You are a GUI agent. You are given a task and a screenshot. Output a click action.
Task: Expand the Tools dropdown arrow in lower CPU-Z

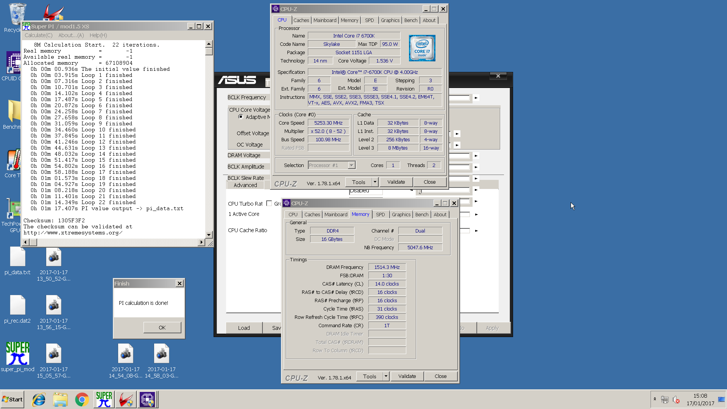pyautogui.click(x=386, y=376)
